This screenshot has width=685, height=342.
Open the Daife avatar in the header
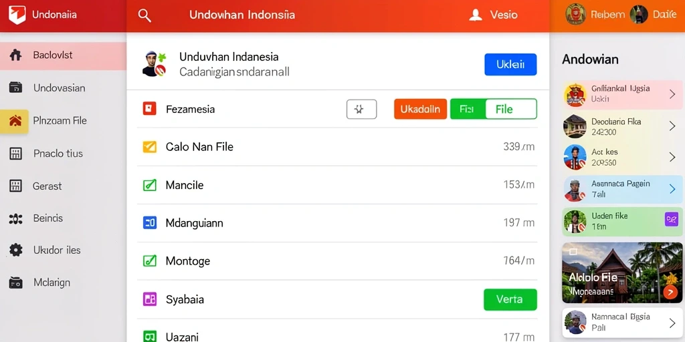pos(638,15)
